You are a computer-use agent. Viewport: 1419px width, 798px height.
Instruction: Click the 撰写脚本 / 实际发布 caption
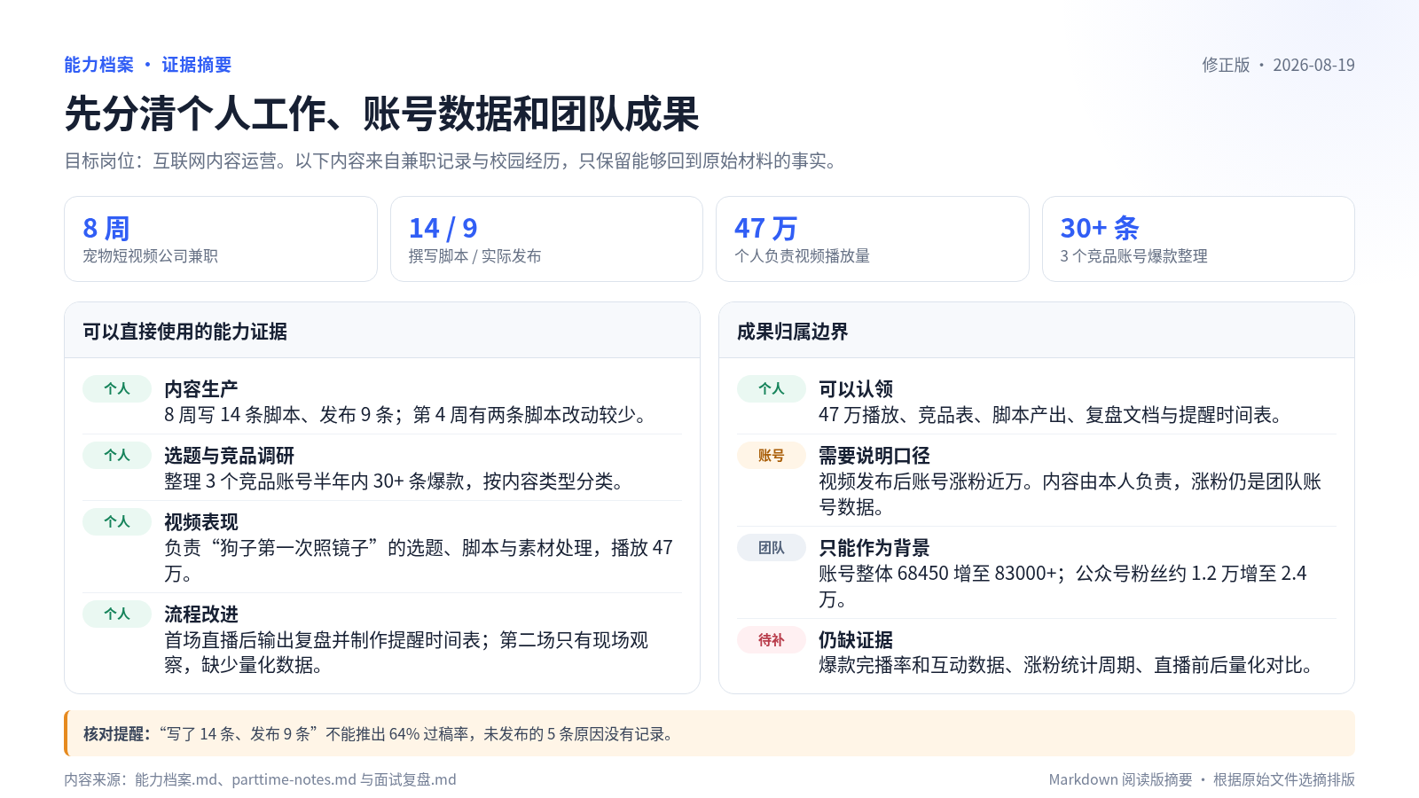point(474,256)
